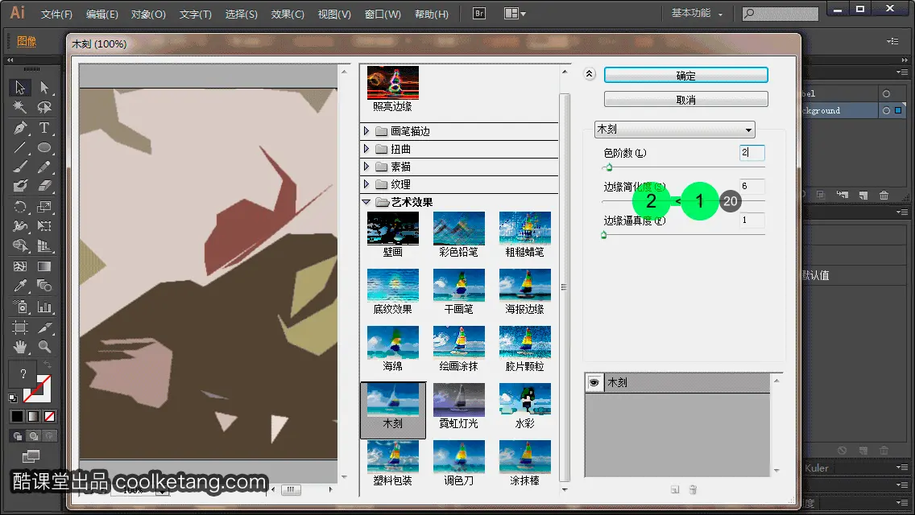Open the 效果(C) menu

pos(287,14)
